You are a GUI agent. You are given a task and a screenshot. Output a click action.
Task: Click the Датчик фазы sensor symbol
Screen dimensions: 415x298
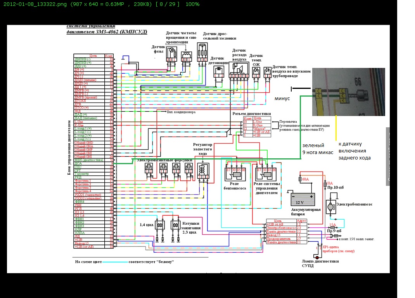pos(171,54)
